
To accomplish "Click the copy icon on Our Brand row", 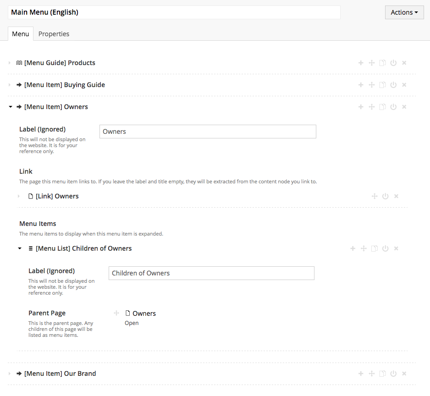I will tap(382, 374).
